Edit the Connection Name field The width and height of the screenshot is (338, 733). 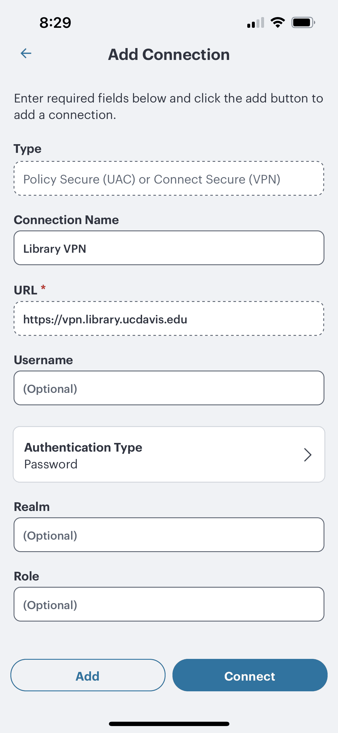tap(169, 248)
